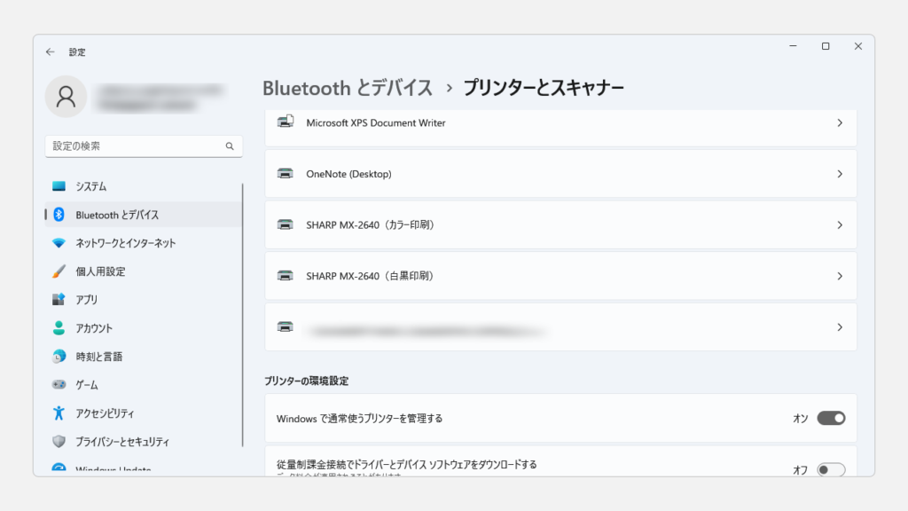Open SHARP MX-2640 (白黒印刷) printer row
This screenshot has height=511, width=908.
(560, 276)
